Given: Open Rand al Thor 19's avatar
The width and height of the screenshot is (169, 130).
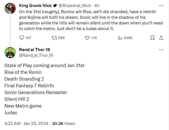Looking at the screenshot, I should [x=10, y=52].
